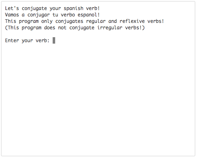The image size is (197, 158).
Task: Click the word "espanol!" in the second line
Action: pyautogui.click(x=89, y=15)
